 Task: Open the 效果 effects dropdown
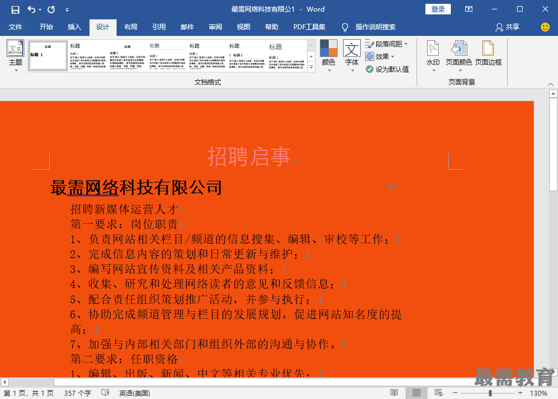click(380, 56)
